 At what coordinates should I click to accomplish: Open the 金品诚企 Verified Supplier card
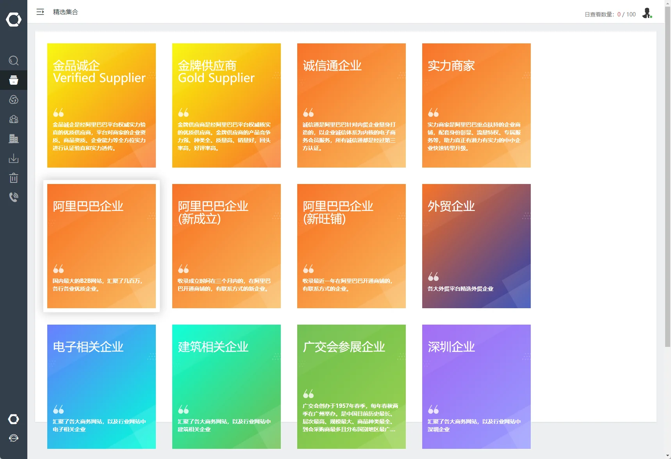coord(102,105)
